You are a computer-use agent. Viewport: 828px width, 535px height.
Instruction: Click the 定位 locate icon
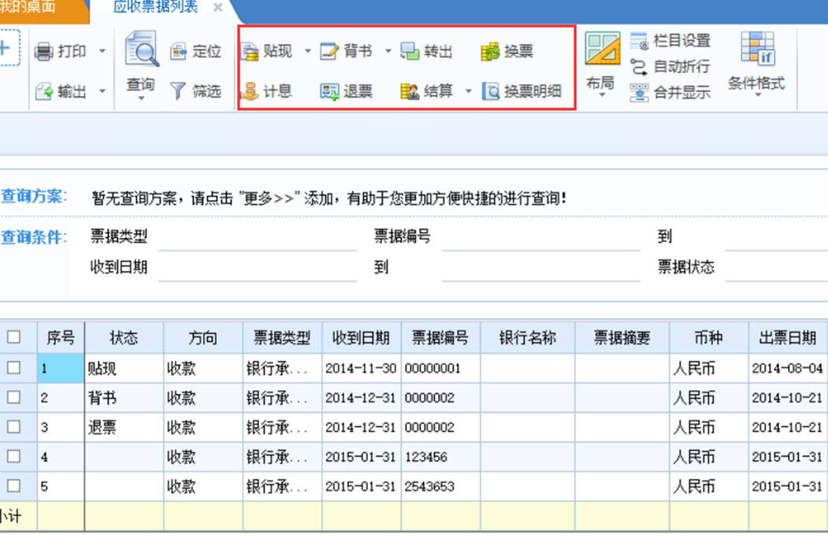click(179, 51)
